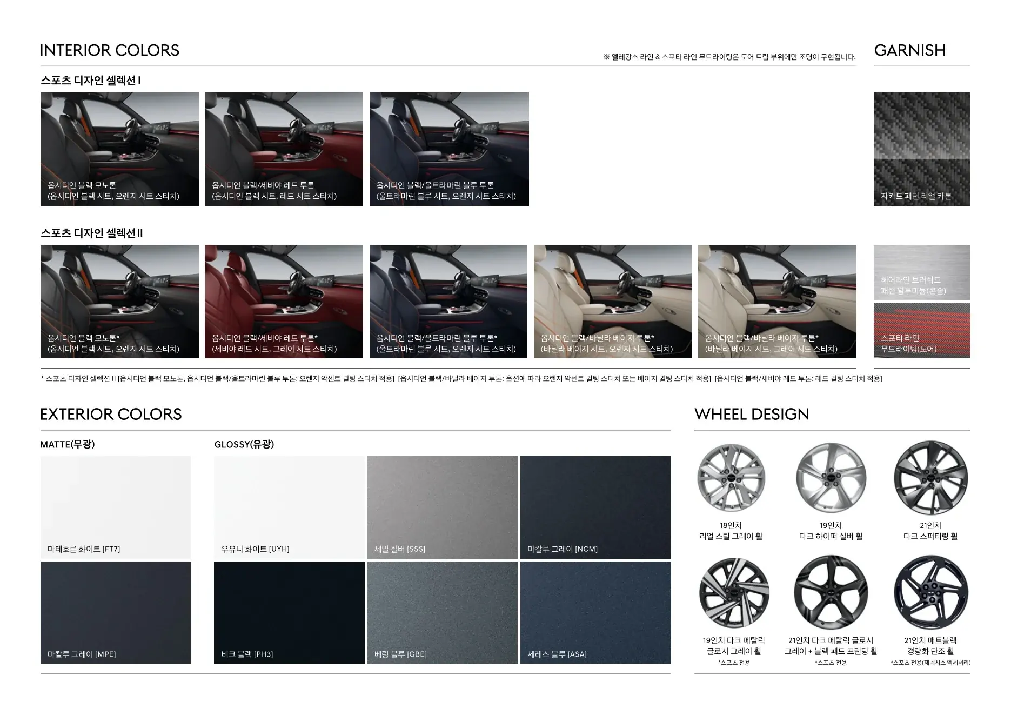This screenshot has width=1011, height=715.
Task: Click Selection II 세비야 레드 시트 interior image
Action: click(x=284, y=302)
